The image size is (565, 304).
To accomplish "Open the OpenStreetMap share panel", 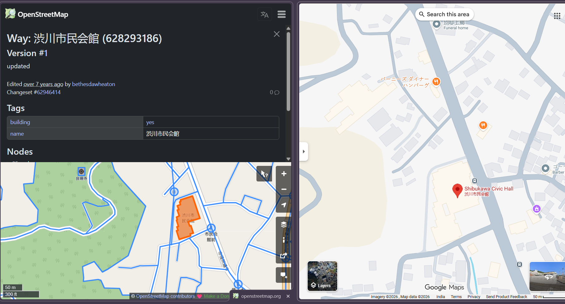I will tap(284, 256).
